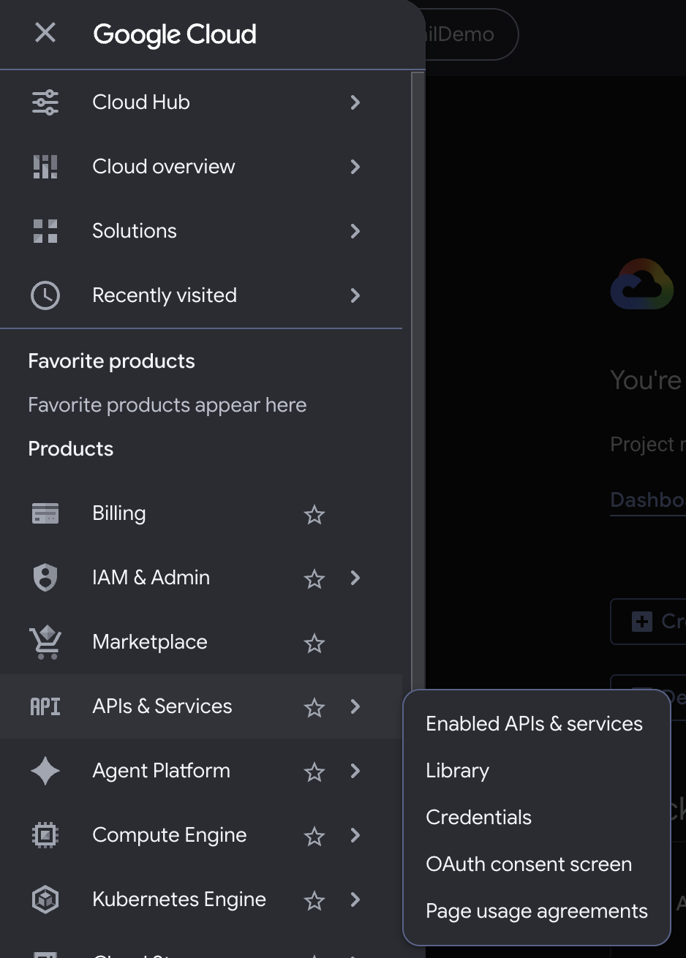Image resolution: width=686 pixels, height=958 pixels.
Task: Expand the IAM & Admin submenu arrow
Action: pos(355,578)
